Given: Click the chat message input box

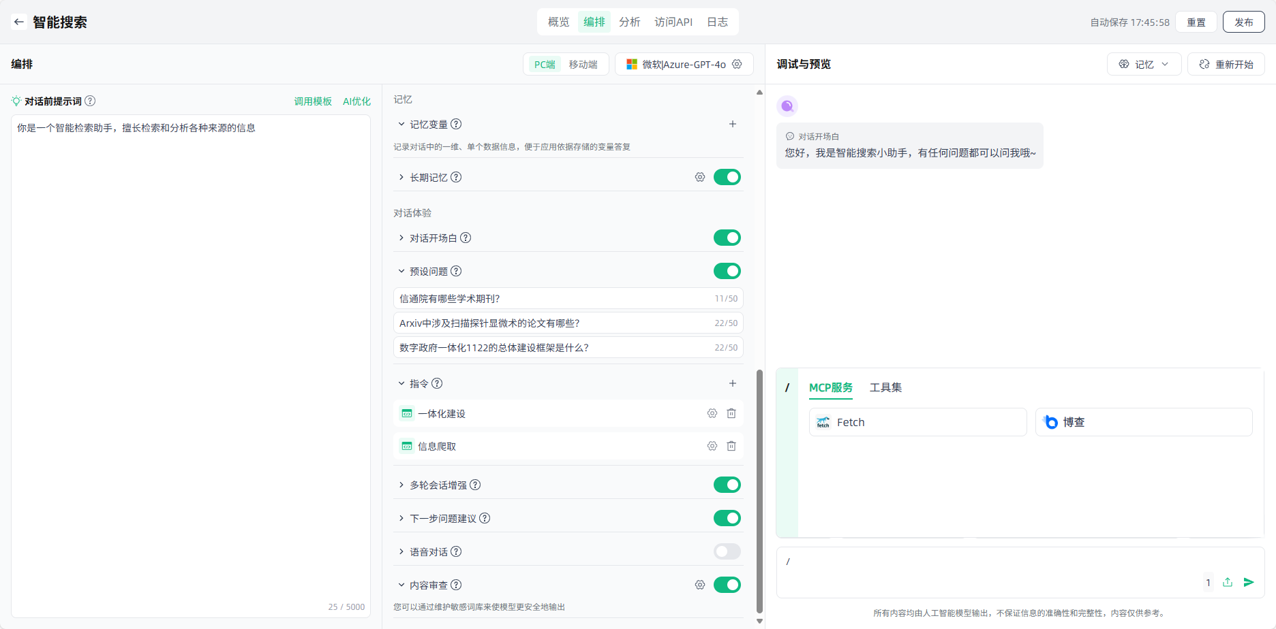Looking at the screenshot, I should (1020, 572).
